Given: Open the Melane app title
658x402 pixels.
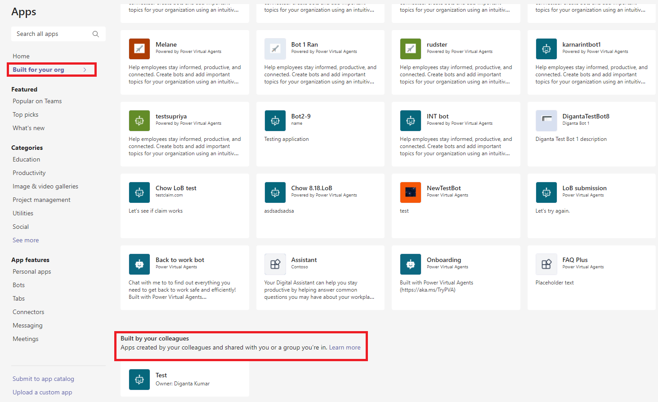Looking at the screenshot, I should (166, 44).
